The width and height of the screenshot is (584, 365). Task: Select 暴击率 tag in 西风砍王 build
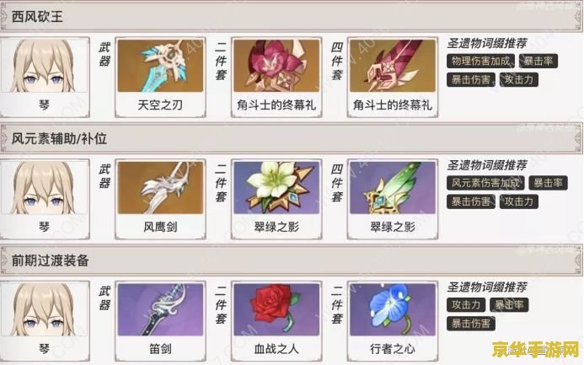click(x=538, y=61)
